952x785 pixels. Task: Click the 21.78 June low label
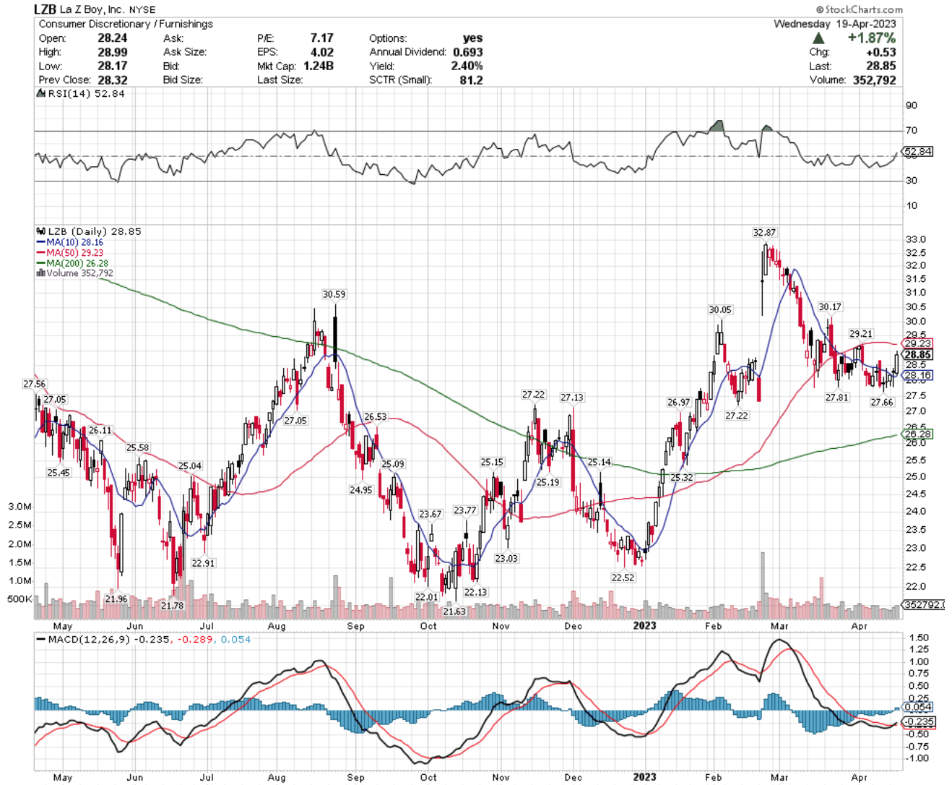(x=172, y=606)
